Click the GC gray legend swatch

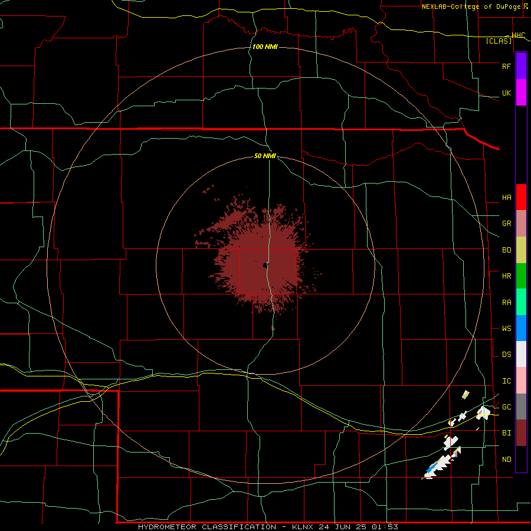tap(521, 407)
